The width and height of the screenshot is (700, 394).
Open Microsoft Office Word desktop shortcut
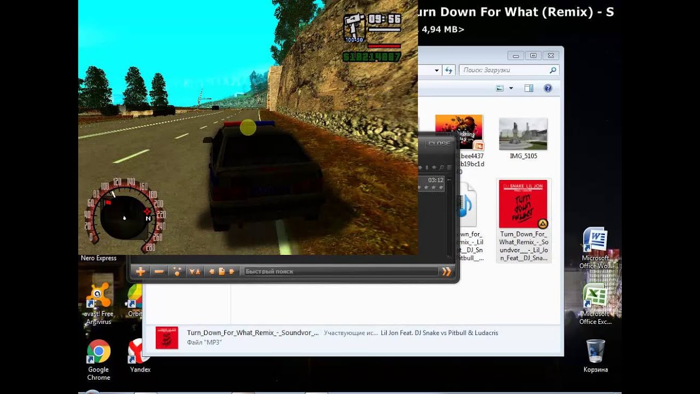coord(595,249)
